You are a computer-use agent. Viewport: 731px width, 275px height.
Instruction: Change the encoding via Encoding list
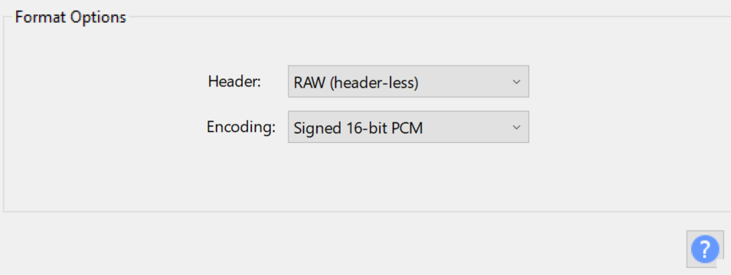tap(409, 127)
